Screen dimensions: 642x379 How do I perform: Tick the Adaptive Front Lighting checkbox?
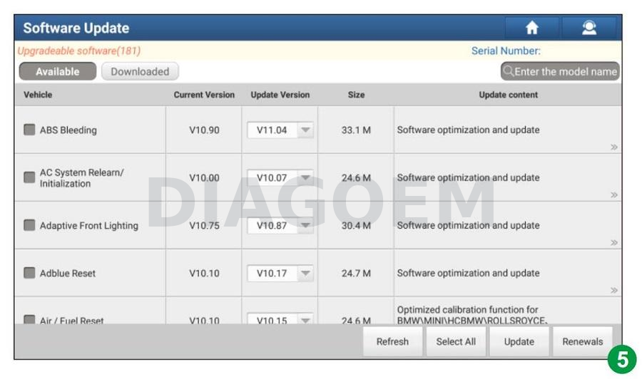coord(29,225)
